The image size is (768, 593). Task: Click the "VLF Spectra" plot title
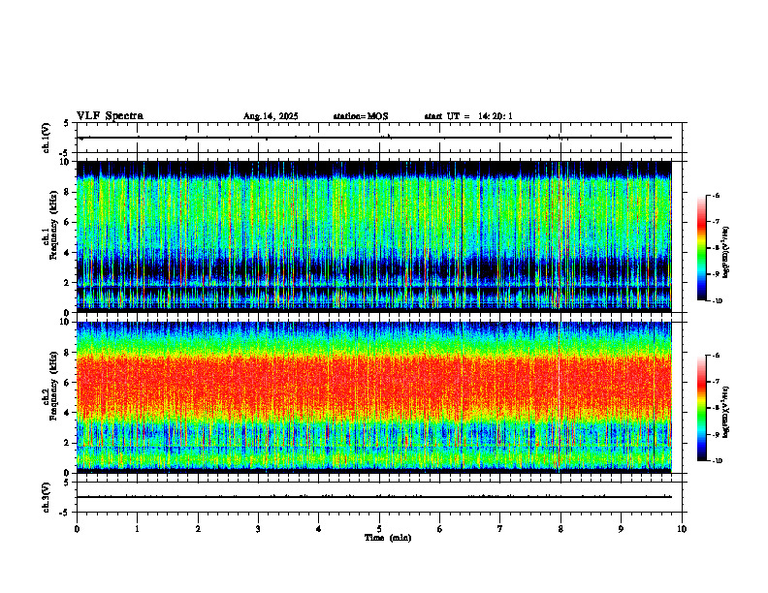[110, 116]
